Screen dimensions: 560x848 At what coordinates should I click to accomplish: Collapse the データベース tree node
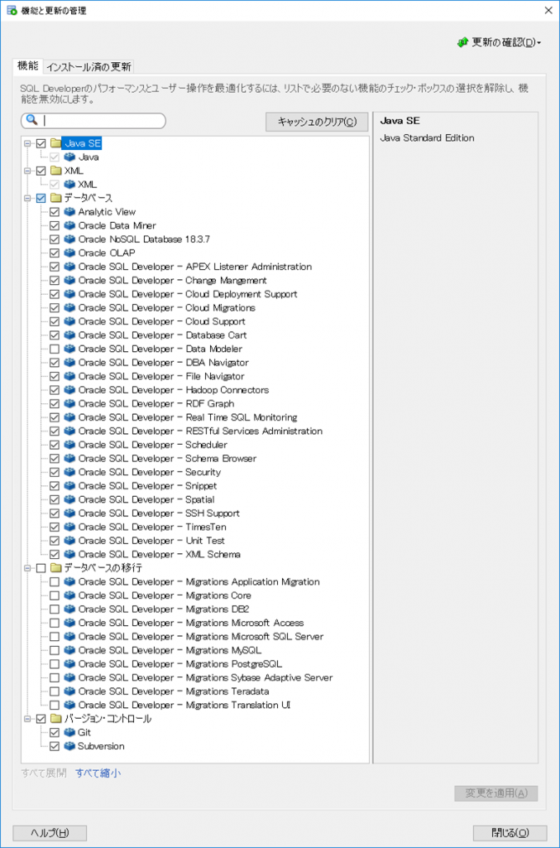point(27,198)
